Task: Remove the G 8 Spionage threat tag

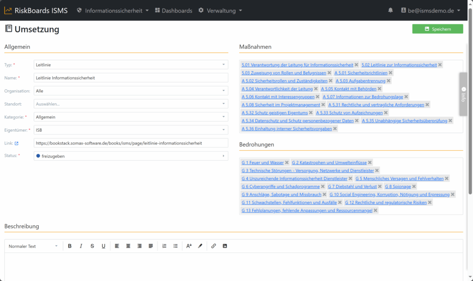Action: pos(414,187)
